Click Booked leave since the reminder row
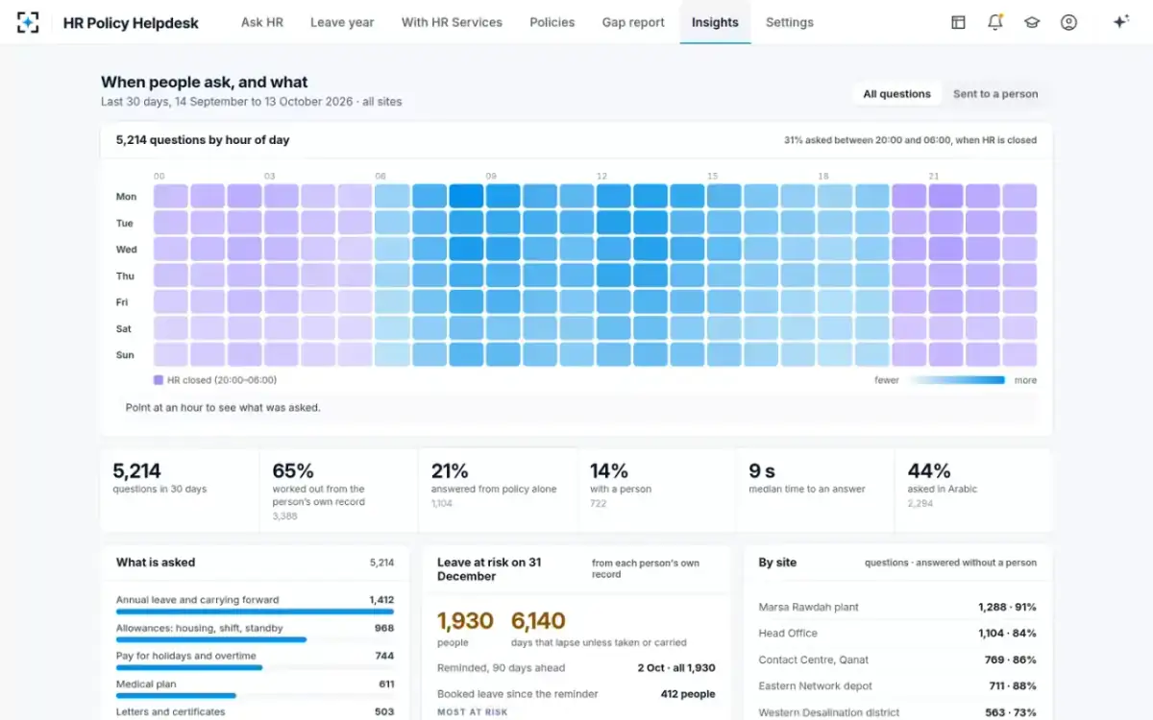 click(576, 694)
